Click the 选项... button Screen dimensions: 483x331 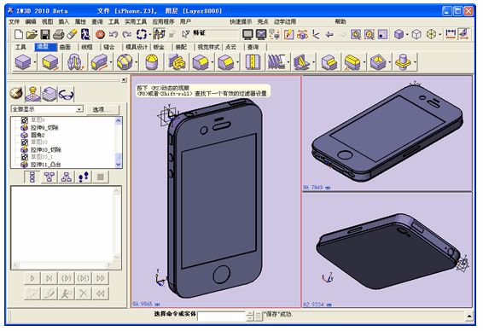click(102, 109)
